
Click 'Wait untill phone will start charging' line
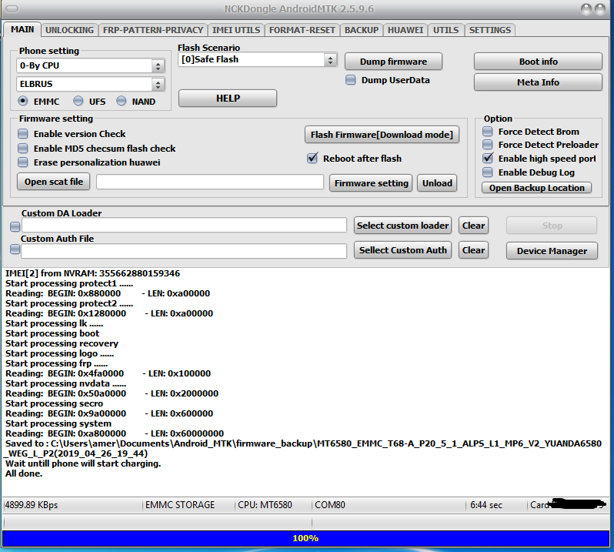(83, 464)
